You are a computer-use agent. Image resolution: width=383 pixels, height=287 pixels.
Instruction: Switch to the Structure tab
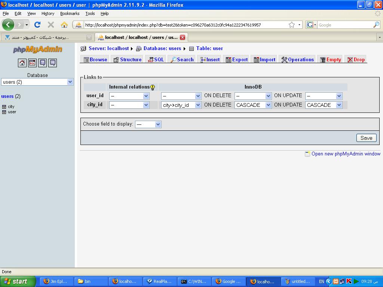pos(128,59)
